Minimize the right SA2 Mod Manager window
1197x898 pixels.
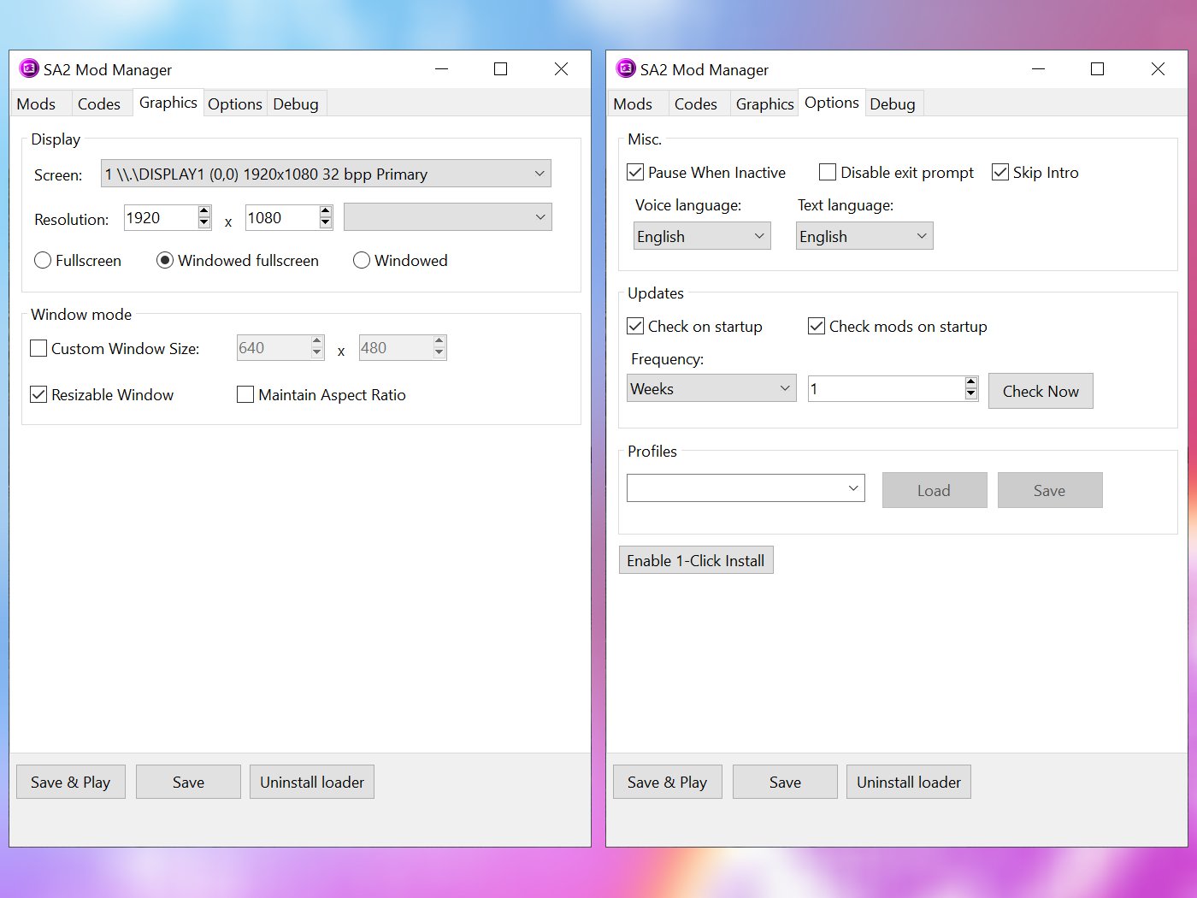pos(1038,68)
